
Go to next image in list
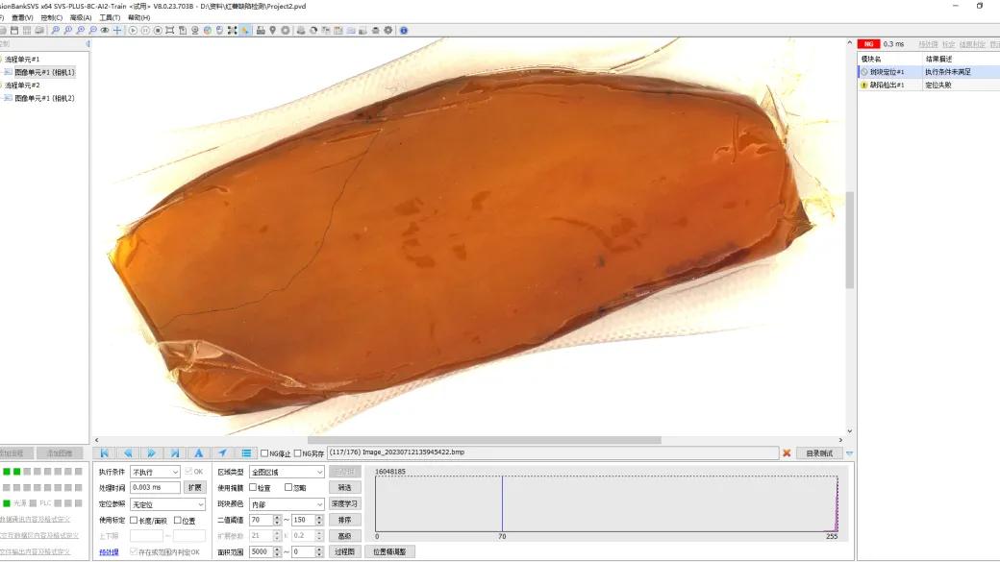pyautogui.click(x=152, y=453)
